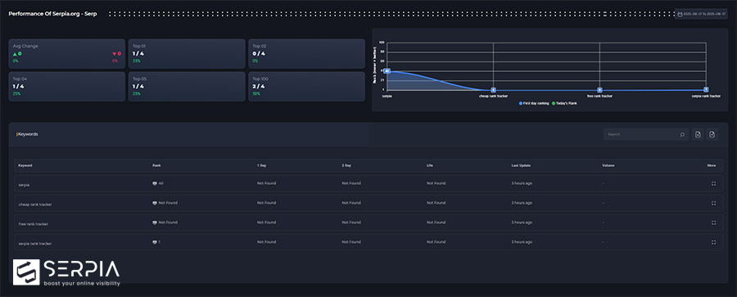The height and width of the screenshot is (297, 737).
Task: Click the calendar icon in date range picker
Action: 680,14
